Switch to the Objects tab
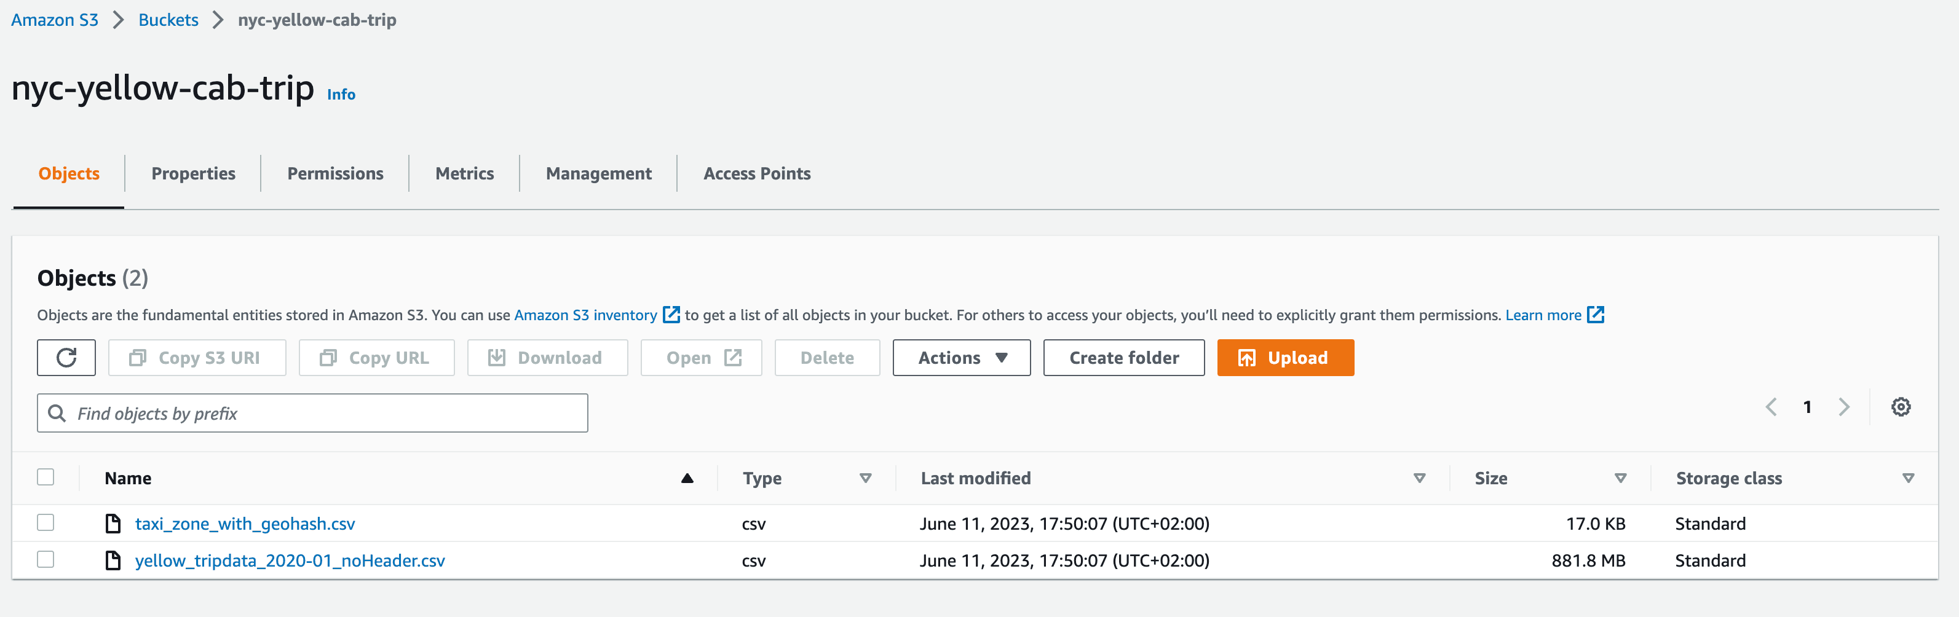This screenshot has width=1959, height=617. tap(69, 173)
